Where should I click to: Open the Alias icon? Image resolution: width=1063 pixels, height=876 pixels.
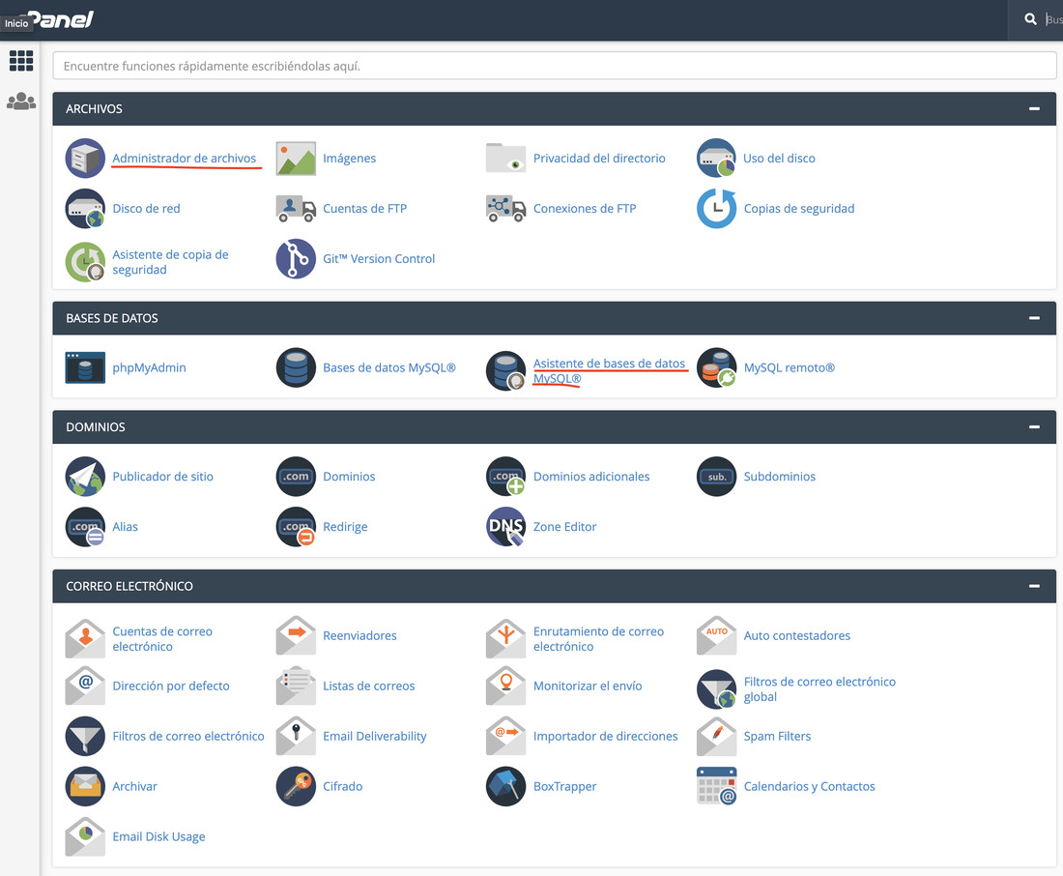pyautogui.click(x=85, y=527)
